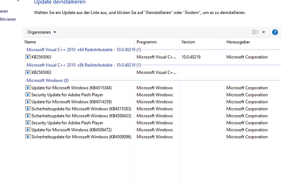Sort by the Programm column header

[x=147, y=42]
